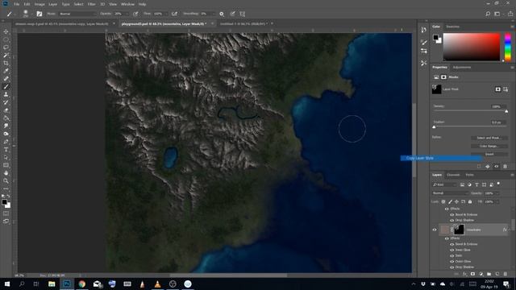This screenshot has width=516, height=290.
Task: Open the layer Opacity dropdown
Action: 497,193
